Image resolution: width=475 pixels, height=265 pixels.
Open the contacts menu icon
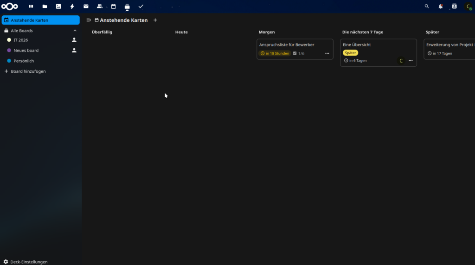pyautogui.click(x=454, y=6)
